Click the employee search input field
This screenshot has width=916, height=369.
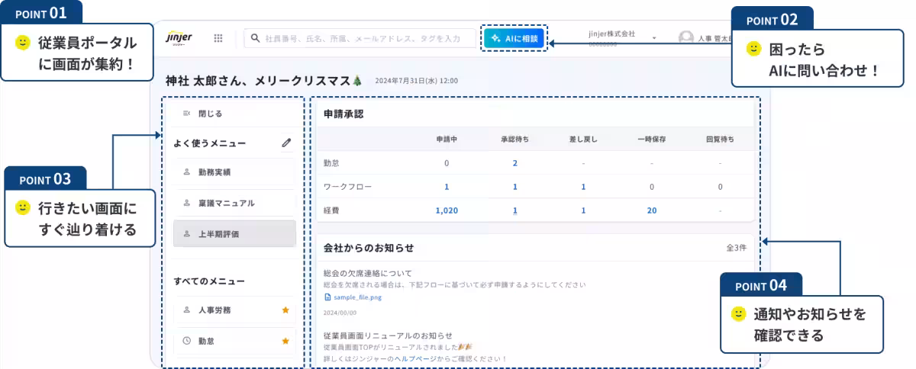[363, 38]
